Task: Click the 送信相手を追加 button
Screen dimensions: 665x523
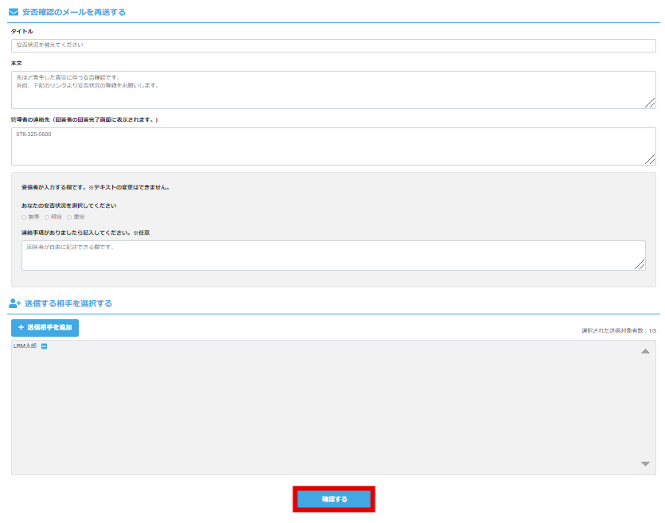Action: pyautogui.click(x=45, y=328)
